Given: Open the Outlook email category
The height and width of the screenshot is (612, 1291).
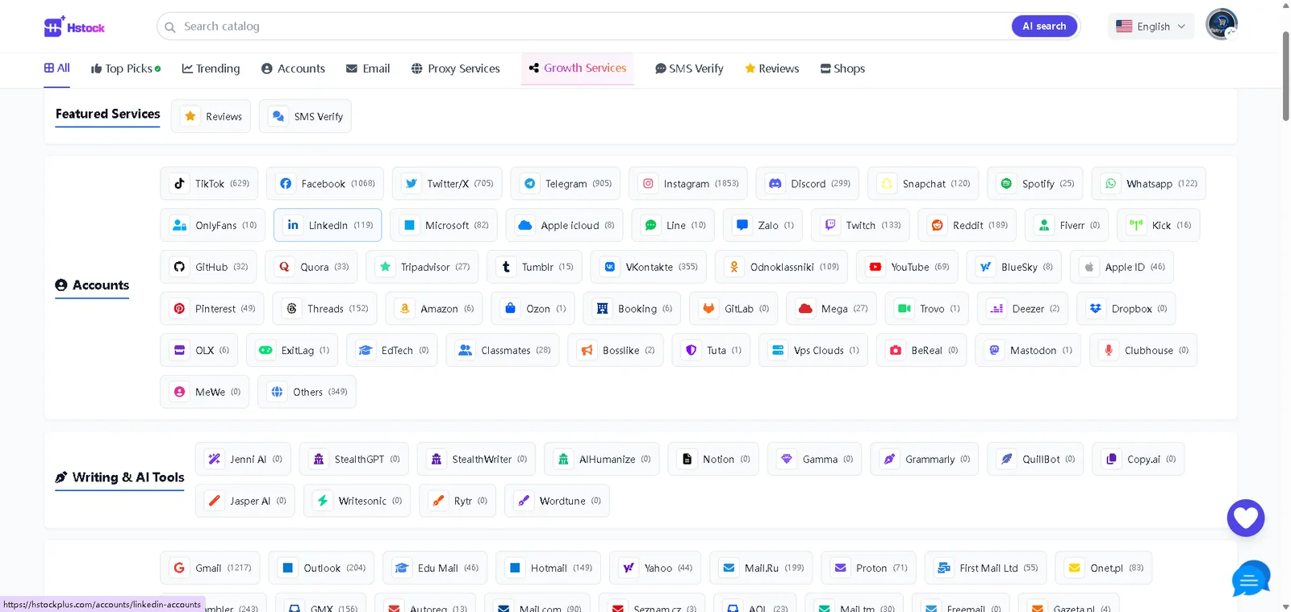Looking at the screenshot, I should 321,568.
